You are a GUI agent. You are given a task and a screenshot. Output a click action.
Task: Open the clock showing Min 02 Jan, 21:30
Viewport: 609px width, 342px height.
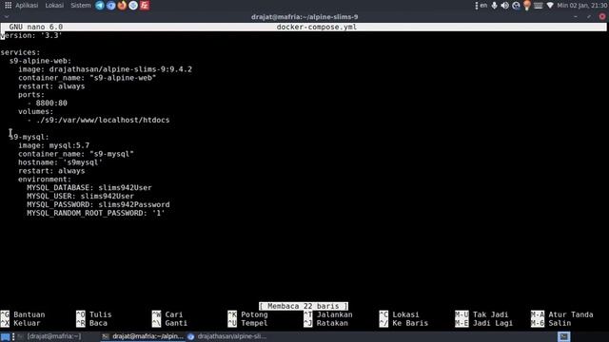pos(582,6)
